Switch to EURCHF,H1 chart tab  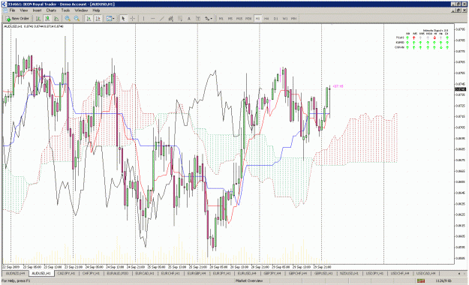click(x=170, y=273)
